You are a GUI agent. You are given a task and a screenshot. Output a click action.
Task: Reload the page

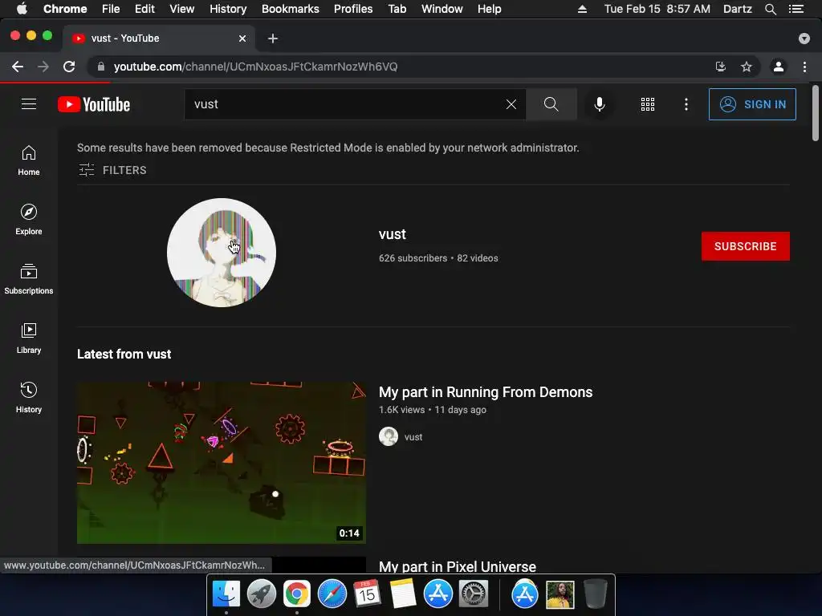click(69, 67)
